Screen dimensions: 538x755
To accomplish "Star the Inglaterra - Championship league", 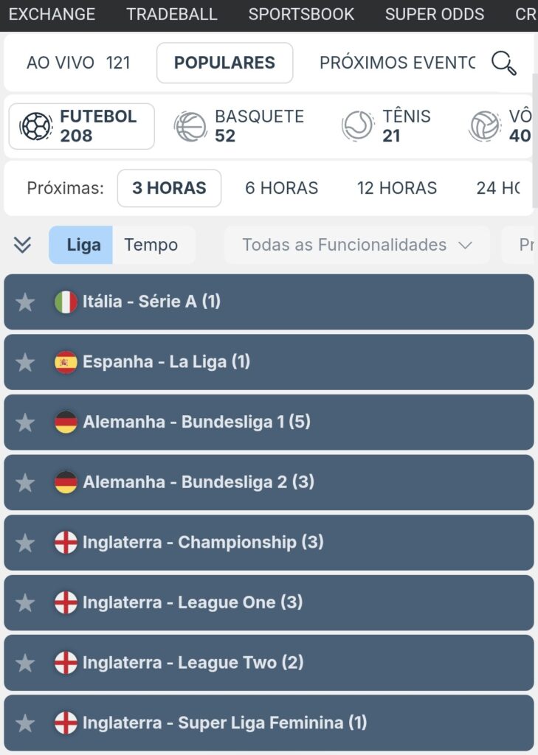I will point(26,543).
